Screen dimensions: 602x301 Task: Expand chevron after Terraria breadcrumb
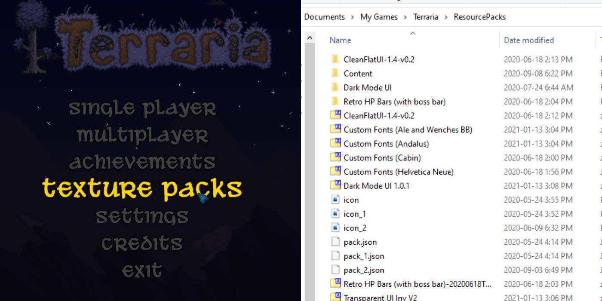pos(446,17)
